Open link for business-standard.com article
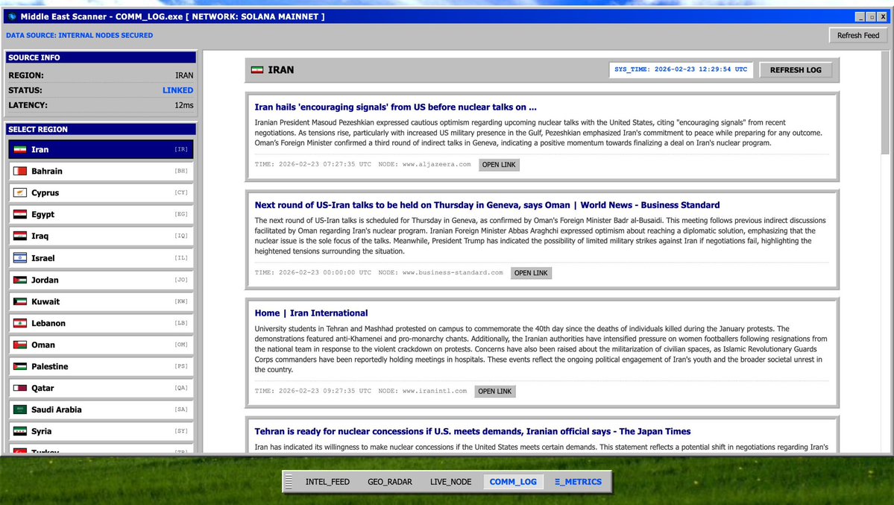Viewport: 894px width, 505px height. pos(531,273)
